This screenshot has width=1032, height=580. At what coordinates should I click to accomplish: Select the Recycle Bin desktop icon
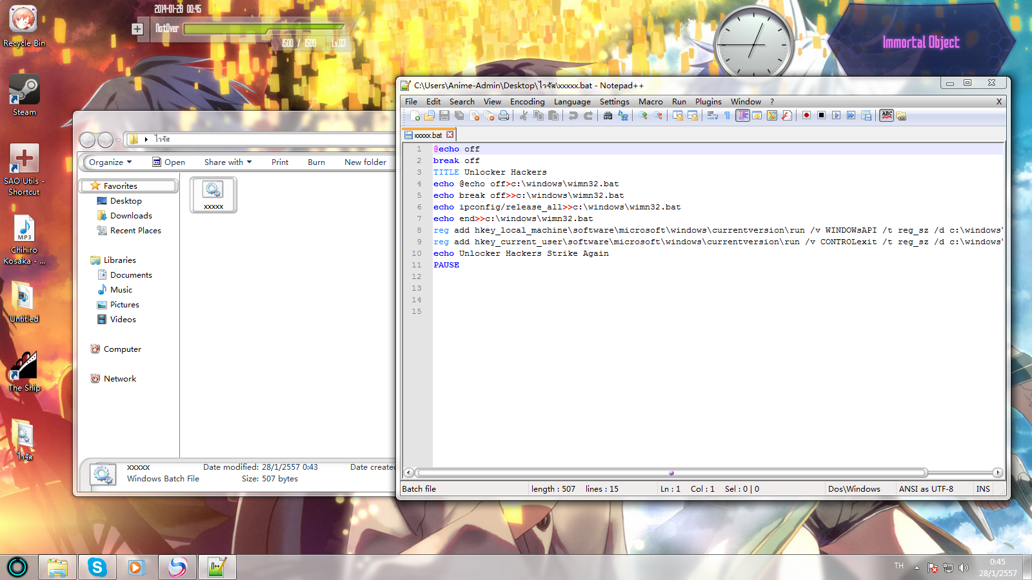[24, 26]
